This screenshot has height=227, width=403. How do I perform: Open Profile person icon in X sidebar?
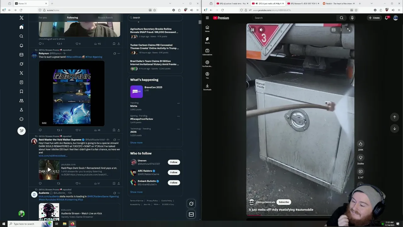tap(21, 110)
